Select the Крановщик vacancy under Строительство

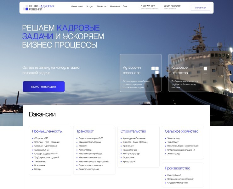point(128,146)
